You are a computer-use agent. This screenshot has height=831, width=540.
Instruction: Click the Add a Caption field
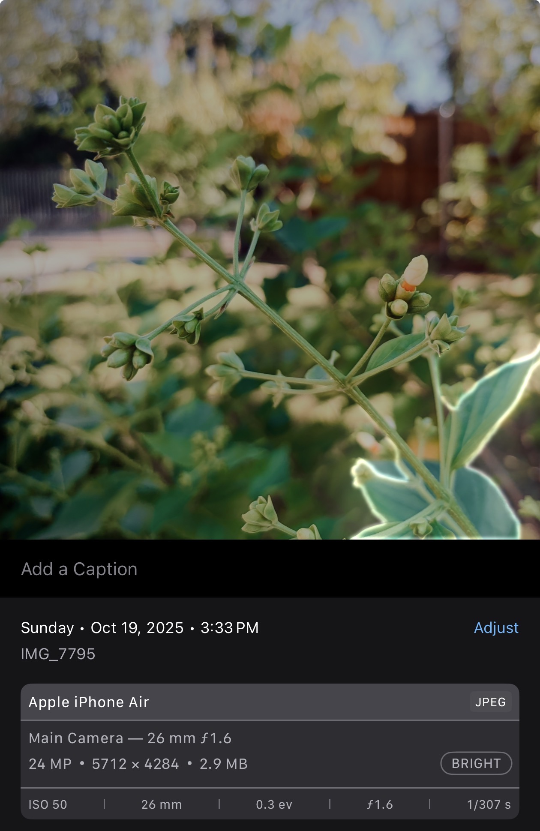point(270,569)
